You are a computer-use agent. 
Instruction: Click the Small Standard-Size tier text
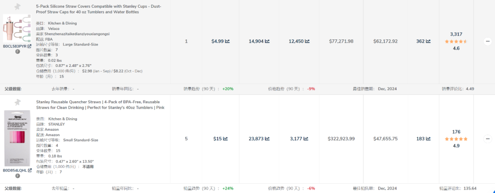(81, 140)
